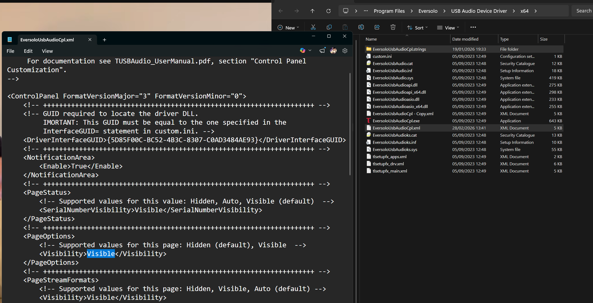The image size is (593, 303).
Task: Expand the chevron after Program Files breadcrumb
Action: [412, 11]
